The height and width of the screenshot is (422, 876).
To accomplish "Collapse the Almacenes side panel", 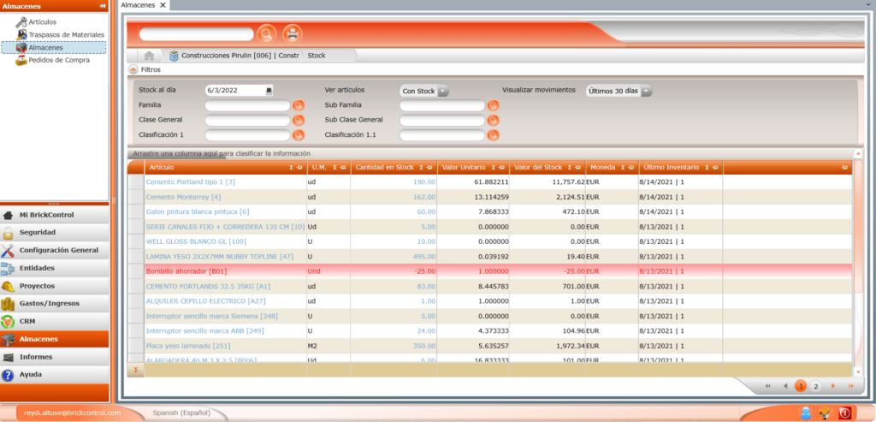I will [x=103, y=6].
